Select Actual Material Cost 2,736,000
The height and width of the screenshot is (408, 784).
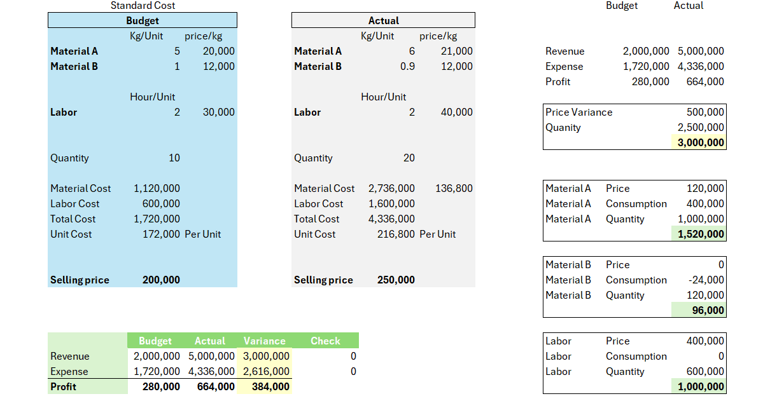(x=391, y=188)
